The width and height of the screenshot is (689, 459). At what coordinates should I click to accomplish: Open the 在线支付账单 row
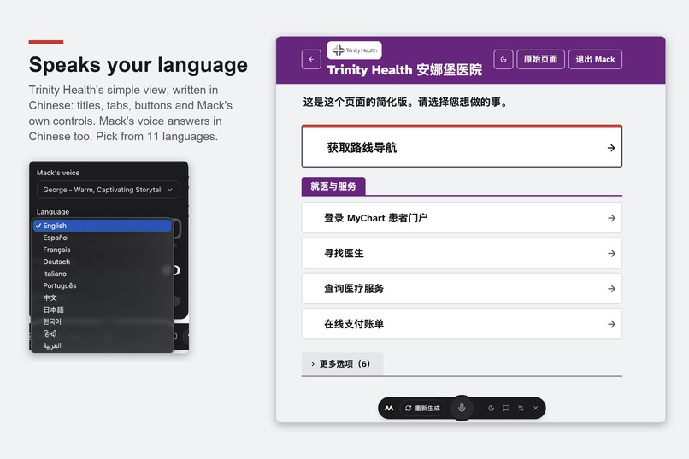462,324
